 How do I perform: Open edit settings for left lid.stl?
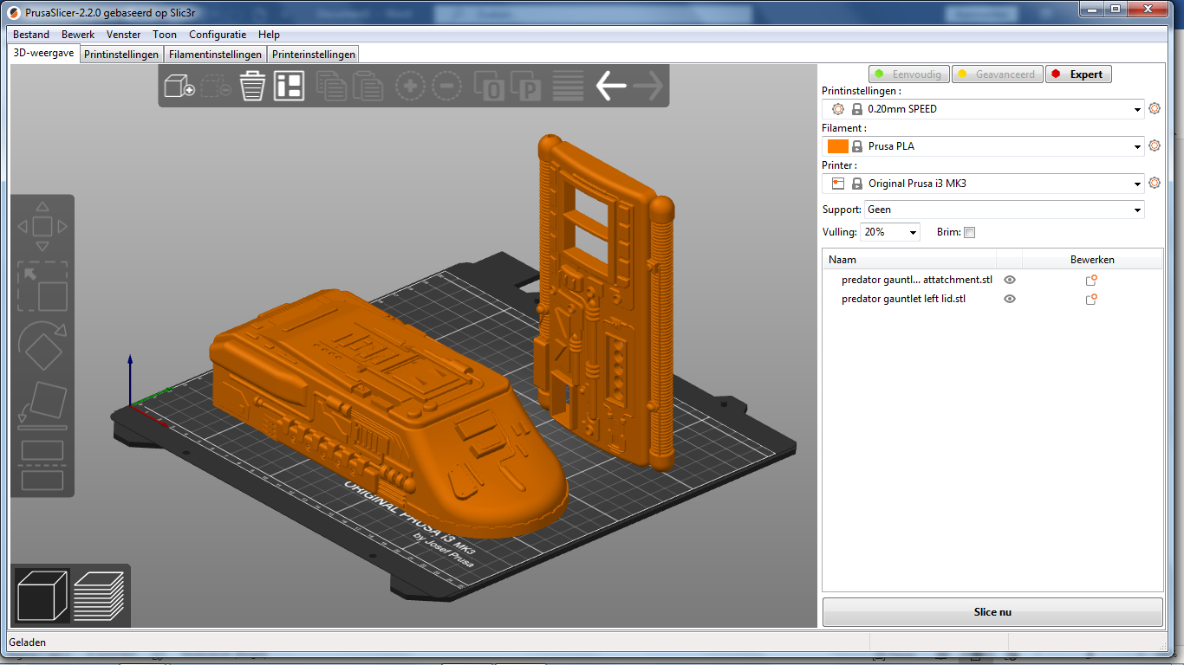click(x=1091, y=299)
